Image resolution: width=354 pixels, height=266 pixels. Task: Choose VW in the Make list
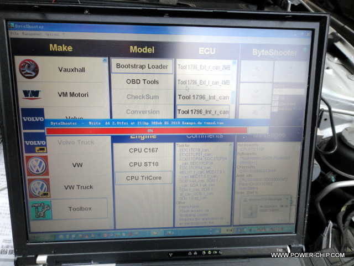77,165
